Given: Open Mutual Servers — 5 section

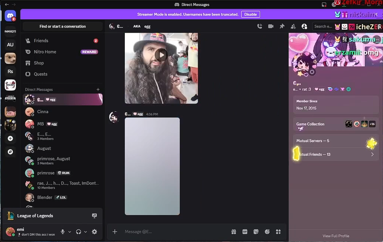Looking at the screenshot, I should click(x=336, y=141).
